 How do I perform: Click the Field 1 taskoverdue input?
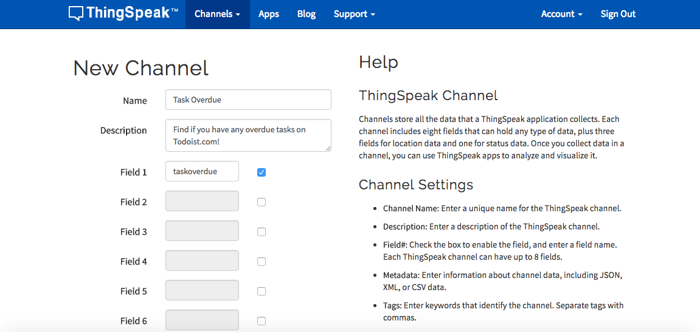(202, 172)
